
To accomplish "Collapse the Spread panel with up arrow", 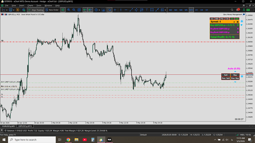I will pyautogui.click(x=234, y=22).
